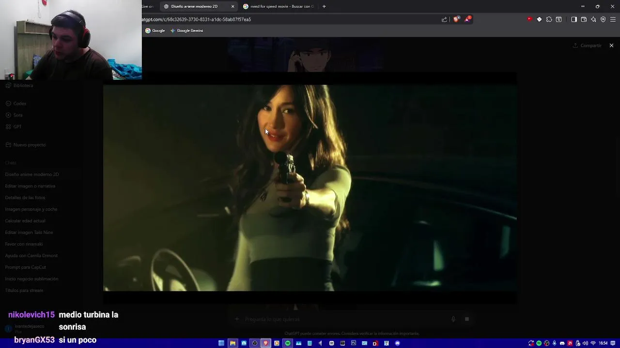Click the Compartir share button
This screenshot has width=620, height=348.
[587, 45]
